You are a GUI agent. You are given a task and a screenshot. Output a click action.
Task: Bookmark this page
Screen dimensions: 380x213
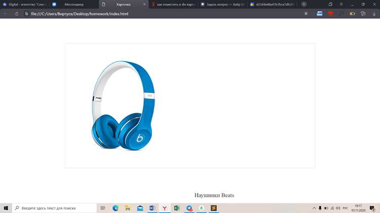[306, 14]
